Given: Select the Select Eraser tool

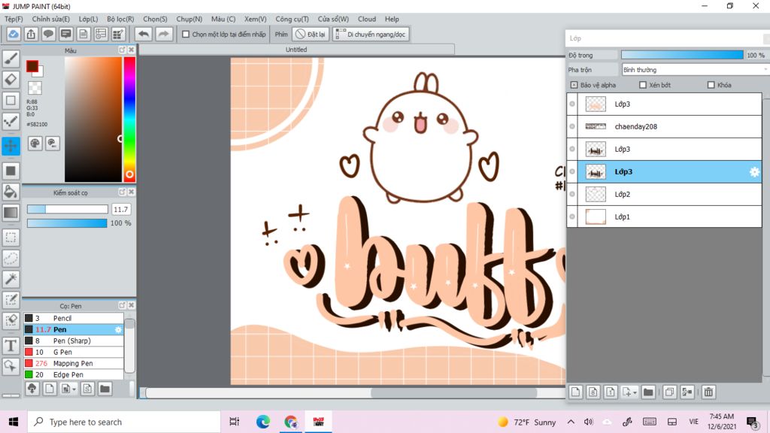Looking at the screenshot, I should [x=11, y=320].
